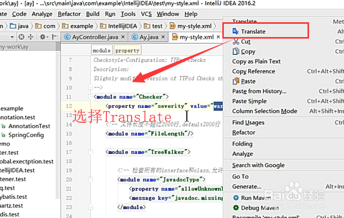Collapse Checker module fold at line 11
The width and height of the screenshot is (344, 218).
pyautogui.click(x=90, y=96)
